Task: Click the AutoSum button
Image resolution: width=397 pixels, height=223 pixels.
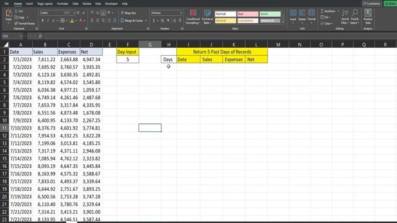Action: 328,11
